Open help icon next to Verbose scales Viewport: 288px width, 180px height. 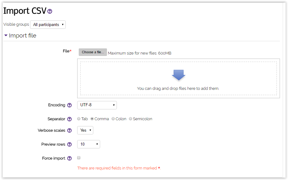pyautogui.click(x=69, y=130)
